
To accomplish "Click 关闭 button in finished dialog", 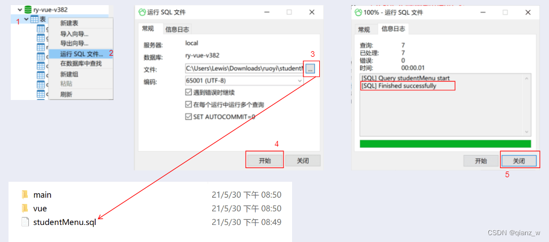I will 519,161.
